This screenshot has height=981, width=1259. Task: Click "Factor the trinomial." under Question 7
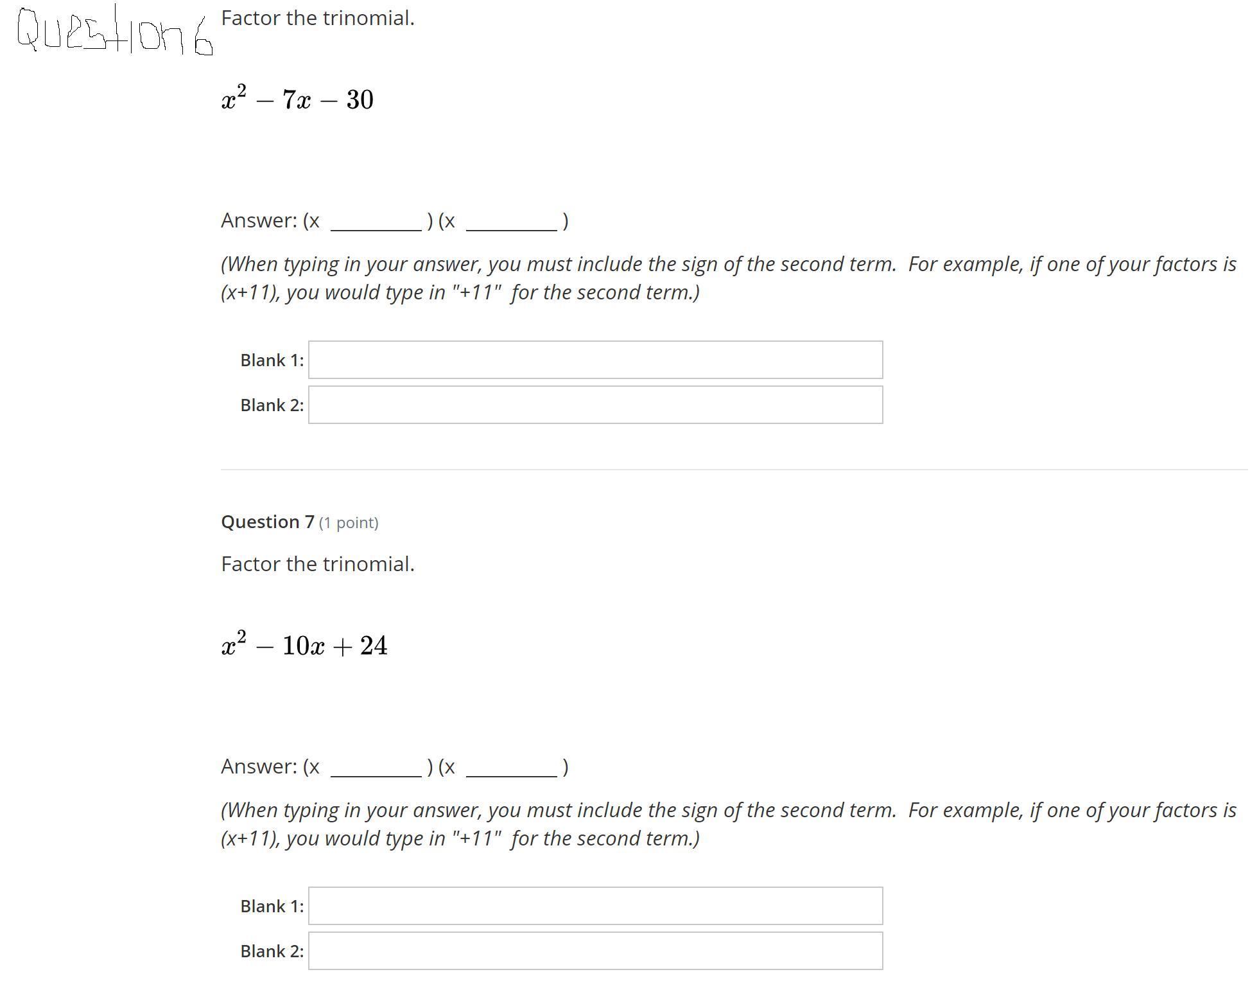pyautogui.click(x=318, y=564)
